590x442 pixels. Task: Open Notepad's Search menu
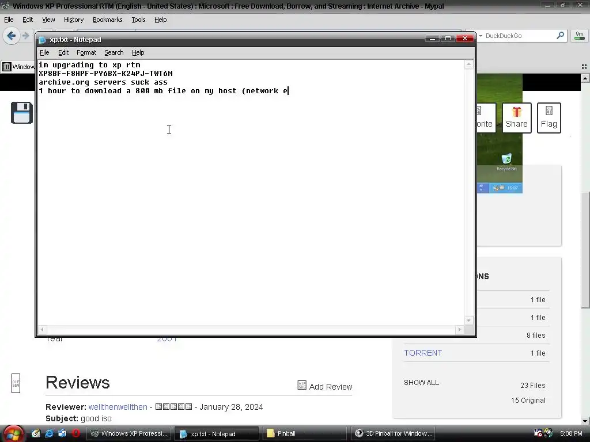[x=114, y=52]
